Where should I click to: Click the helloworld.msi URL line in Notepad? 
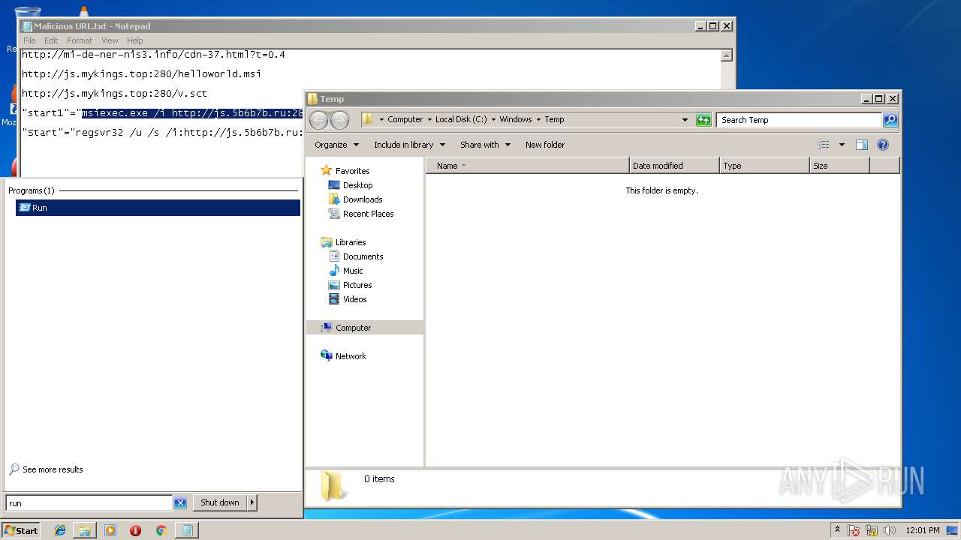(141, 74)
